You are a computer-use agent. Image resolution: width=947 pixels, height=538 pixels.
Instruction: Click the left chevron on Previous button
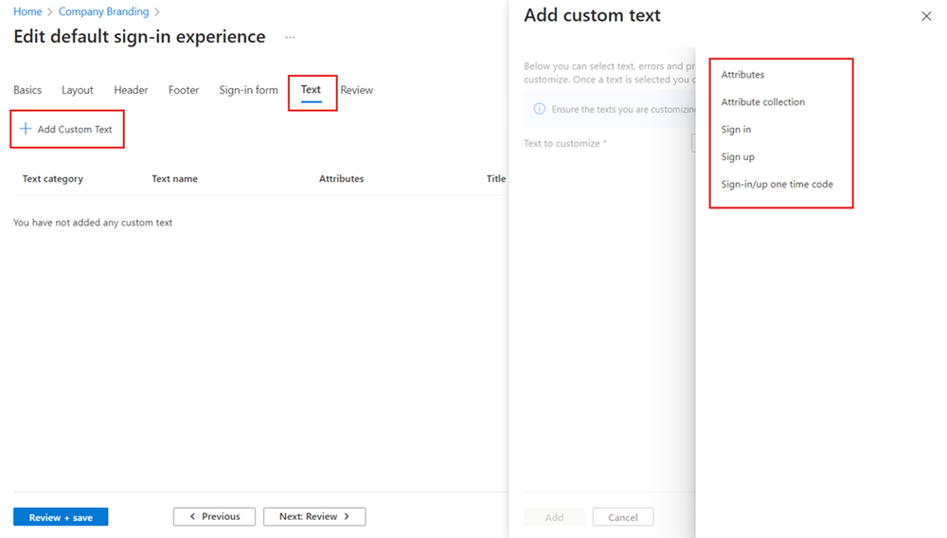click(x=192, y=516)
